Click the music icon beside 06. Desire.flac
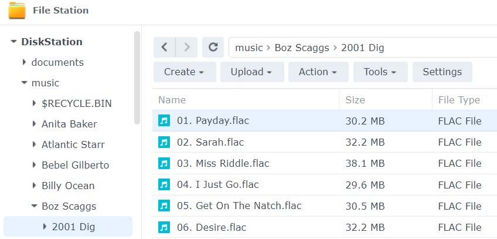The image size is (497, 239). [164, 227]
